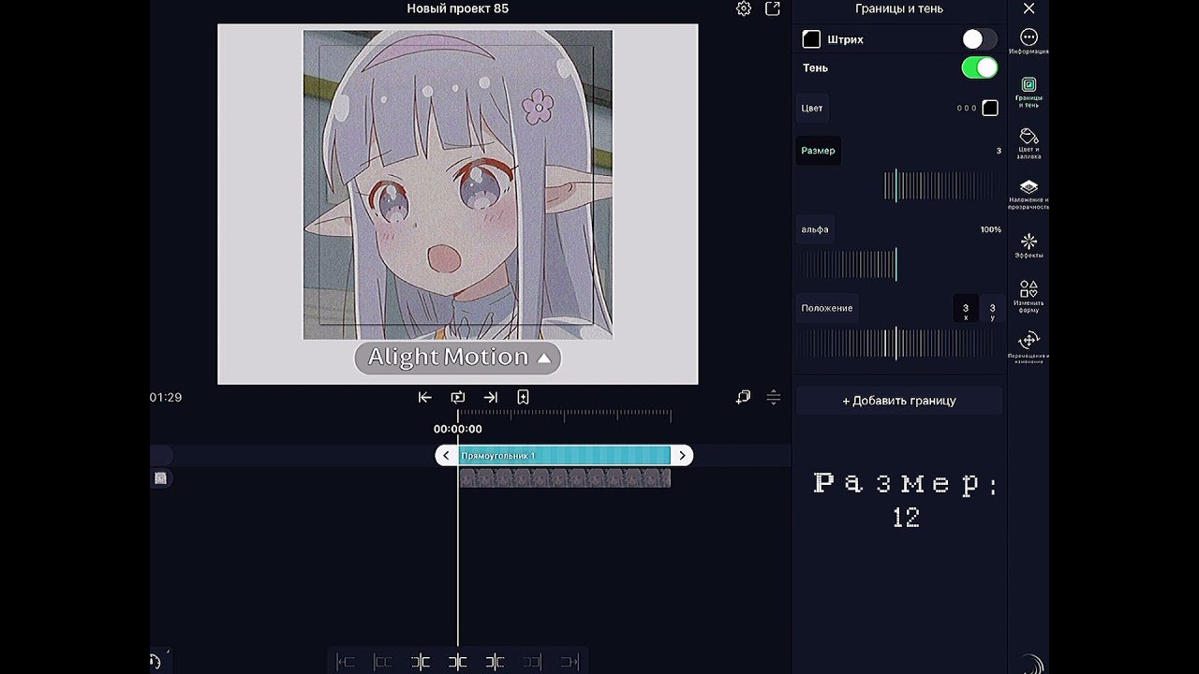Turn off the Тень switch
The width and height of the screenshot is (1199, 674).
point(980,67)
